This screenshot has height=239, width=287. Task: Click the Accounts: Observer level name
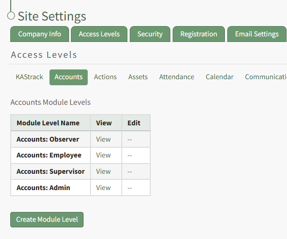48,139
